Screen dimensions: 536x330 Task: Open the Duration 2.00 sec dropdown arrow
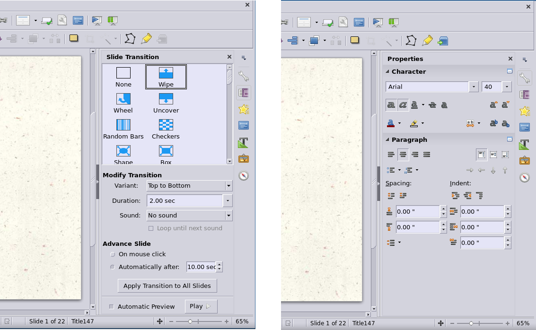point(228,200)
